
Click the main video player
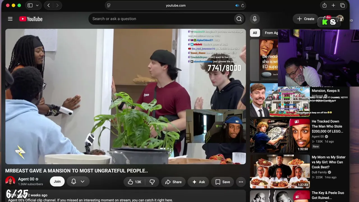pos(126,97)
